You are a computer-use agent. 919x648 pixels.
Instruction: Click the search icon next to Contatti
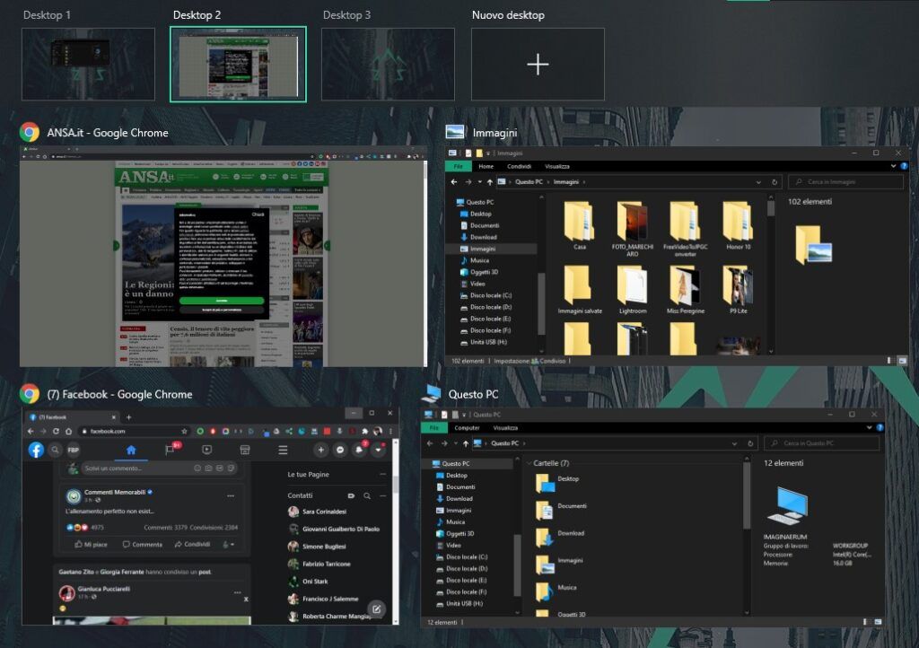pyautogui.click(x=367, y=495)
